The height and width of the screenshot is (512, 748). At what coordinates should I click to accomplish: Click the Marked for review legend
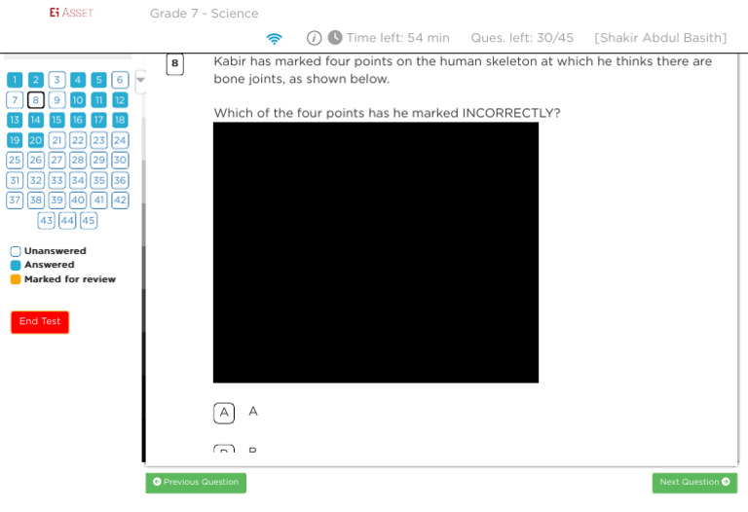[70, 279]
